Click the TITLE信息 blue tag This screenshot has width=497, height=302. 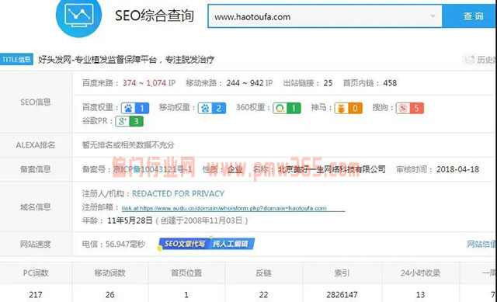click(x=16, y=59)
